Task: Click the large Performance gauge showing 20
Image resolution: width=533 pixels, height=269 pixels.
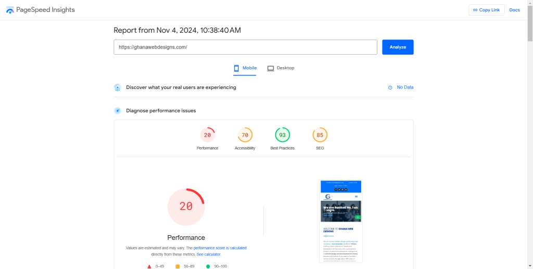Action: click(186, 207)
